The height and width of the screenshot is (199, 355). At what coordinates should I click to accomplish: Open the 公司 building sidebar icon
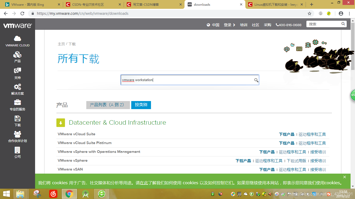tap(17, 150)
